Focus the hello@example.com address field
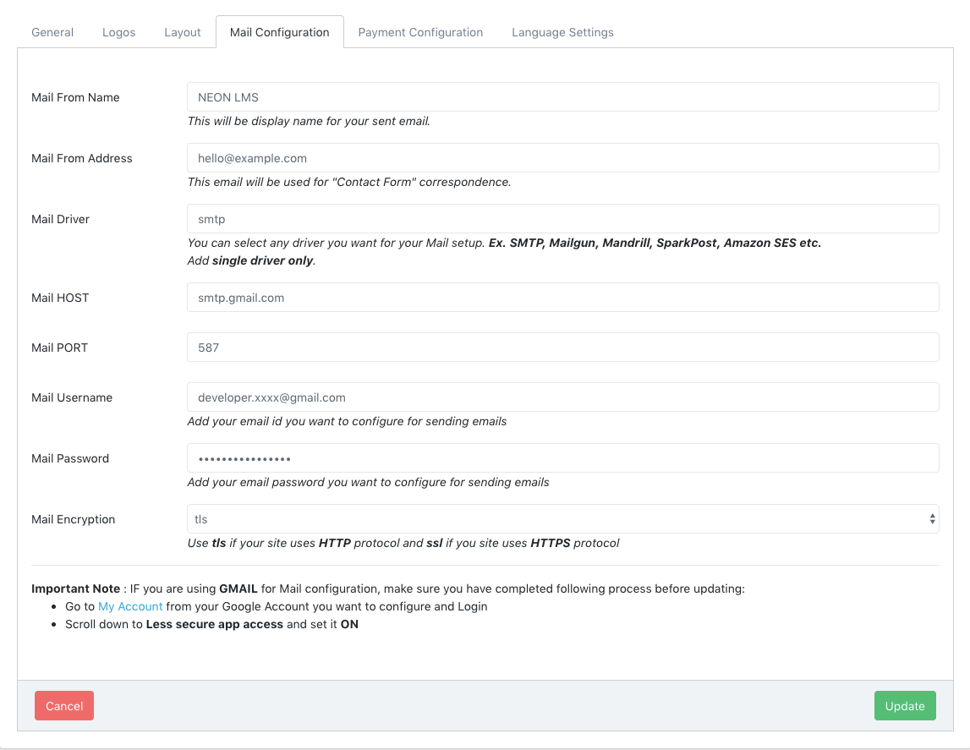This screenshot has width=970, height=750. pyautogui.click(x=562, y=158)
